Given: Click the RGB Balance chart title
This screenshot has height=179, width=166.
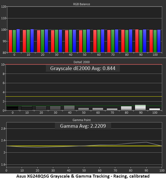Looking at the screenshot, I should tap(81, 4).
